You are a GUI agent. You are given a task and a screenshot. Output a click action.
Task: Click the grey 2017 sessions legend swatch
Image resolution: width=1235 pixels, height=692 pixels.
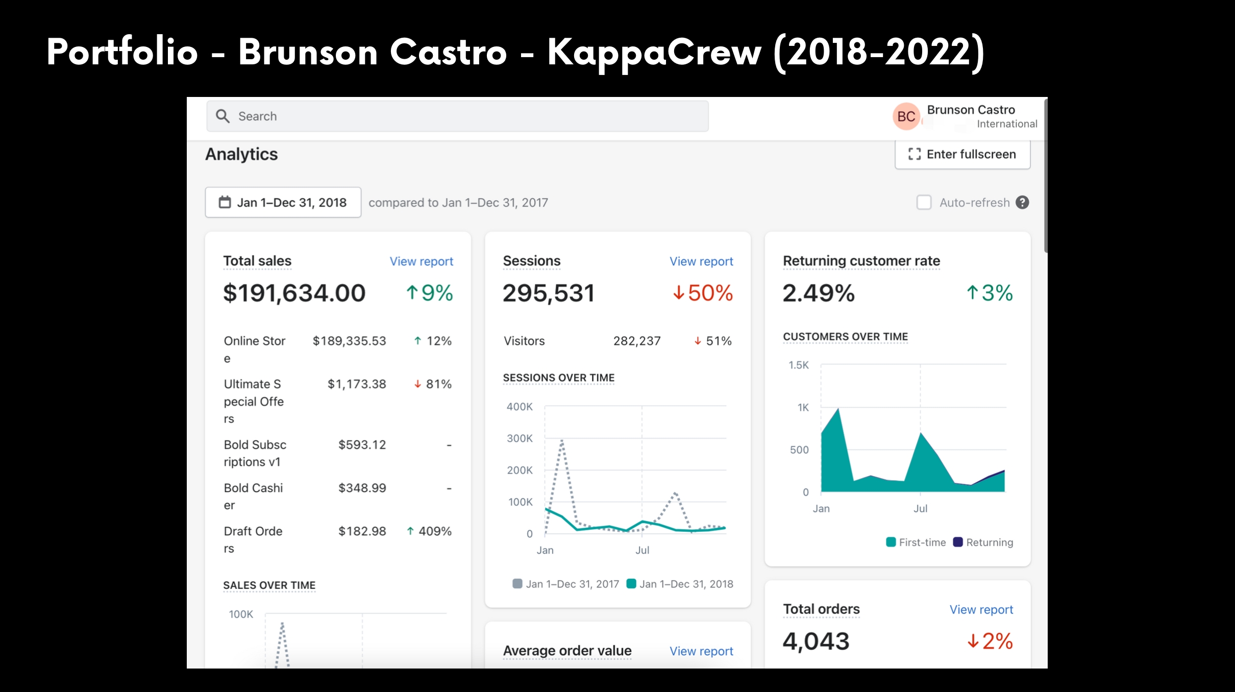[x=517, y=584]
